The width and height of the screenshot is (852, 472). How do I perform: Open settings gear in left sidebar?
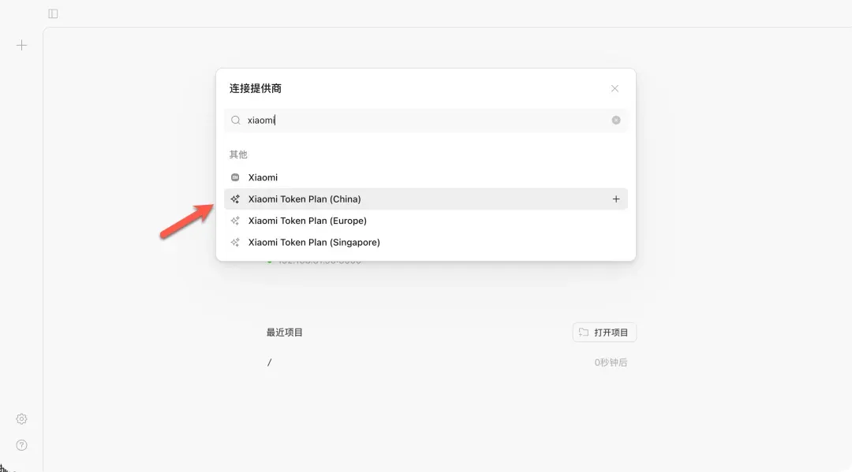pos(22,419)
